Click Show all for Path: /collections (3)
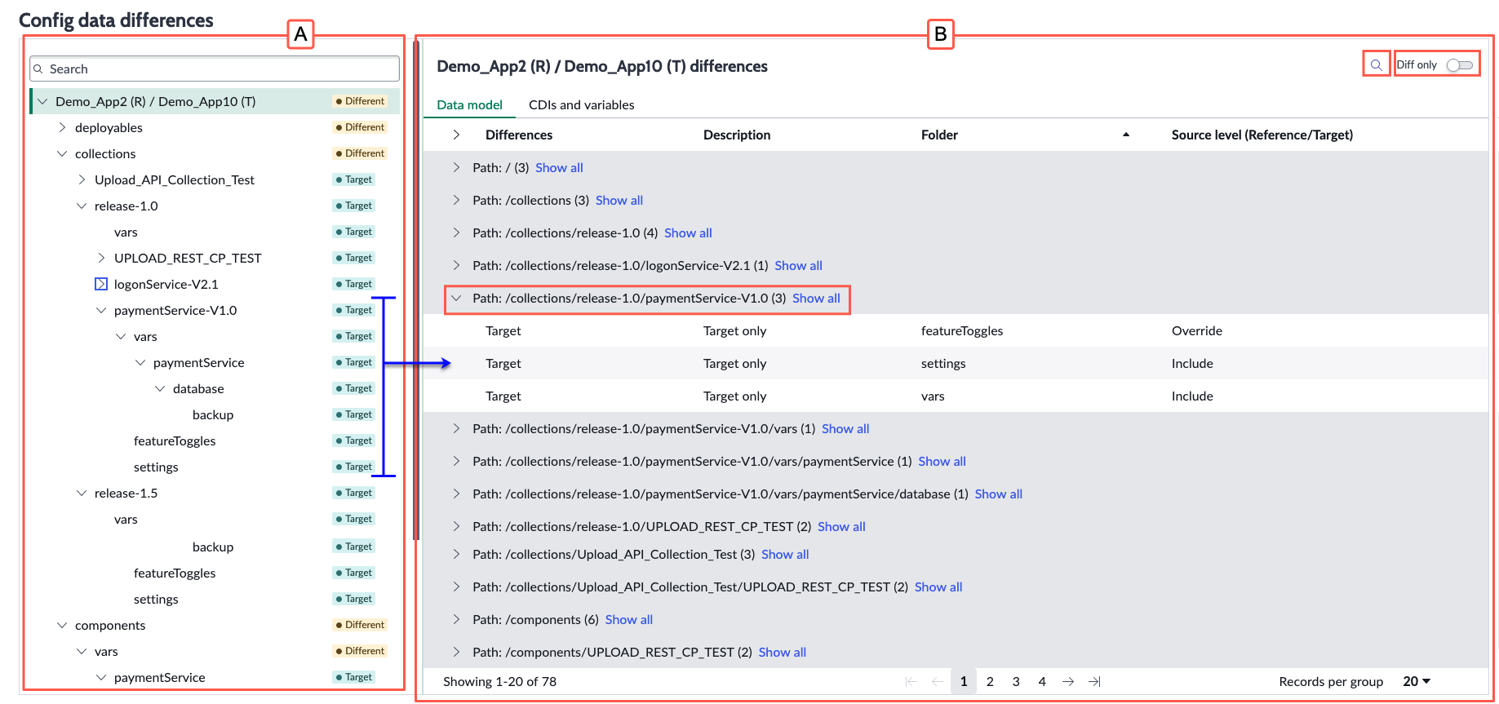The height and width of the screenshot is (704, 1499). point(619,200)
